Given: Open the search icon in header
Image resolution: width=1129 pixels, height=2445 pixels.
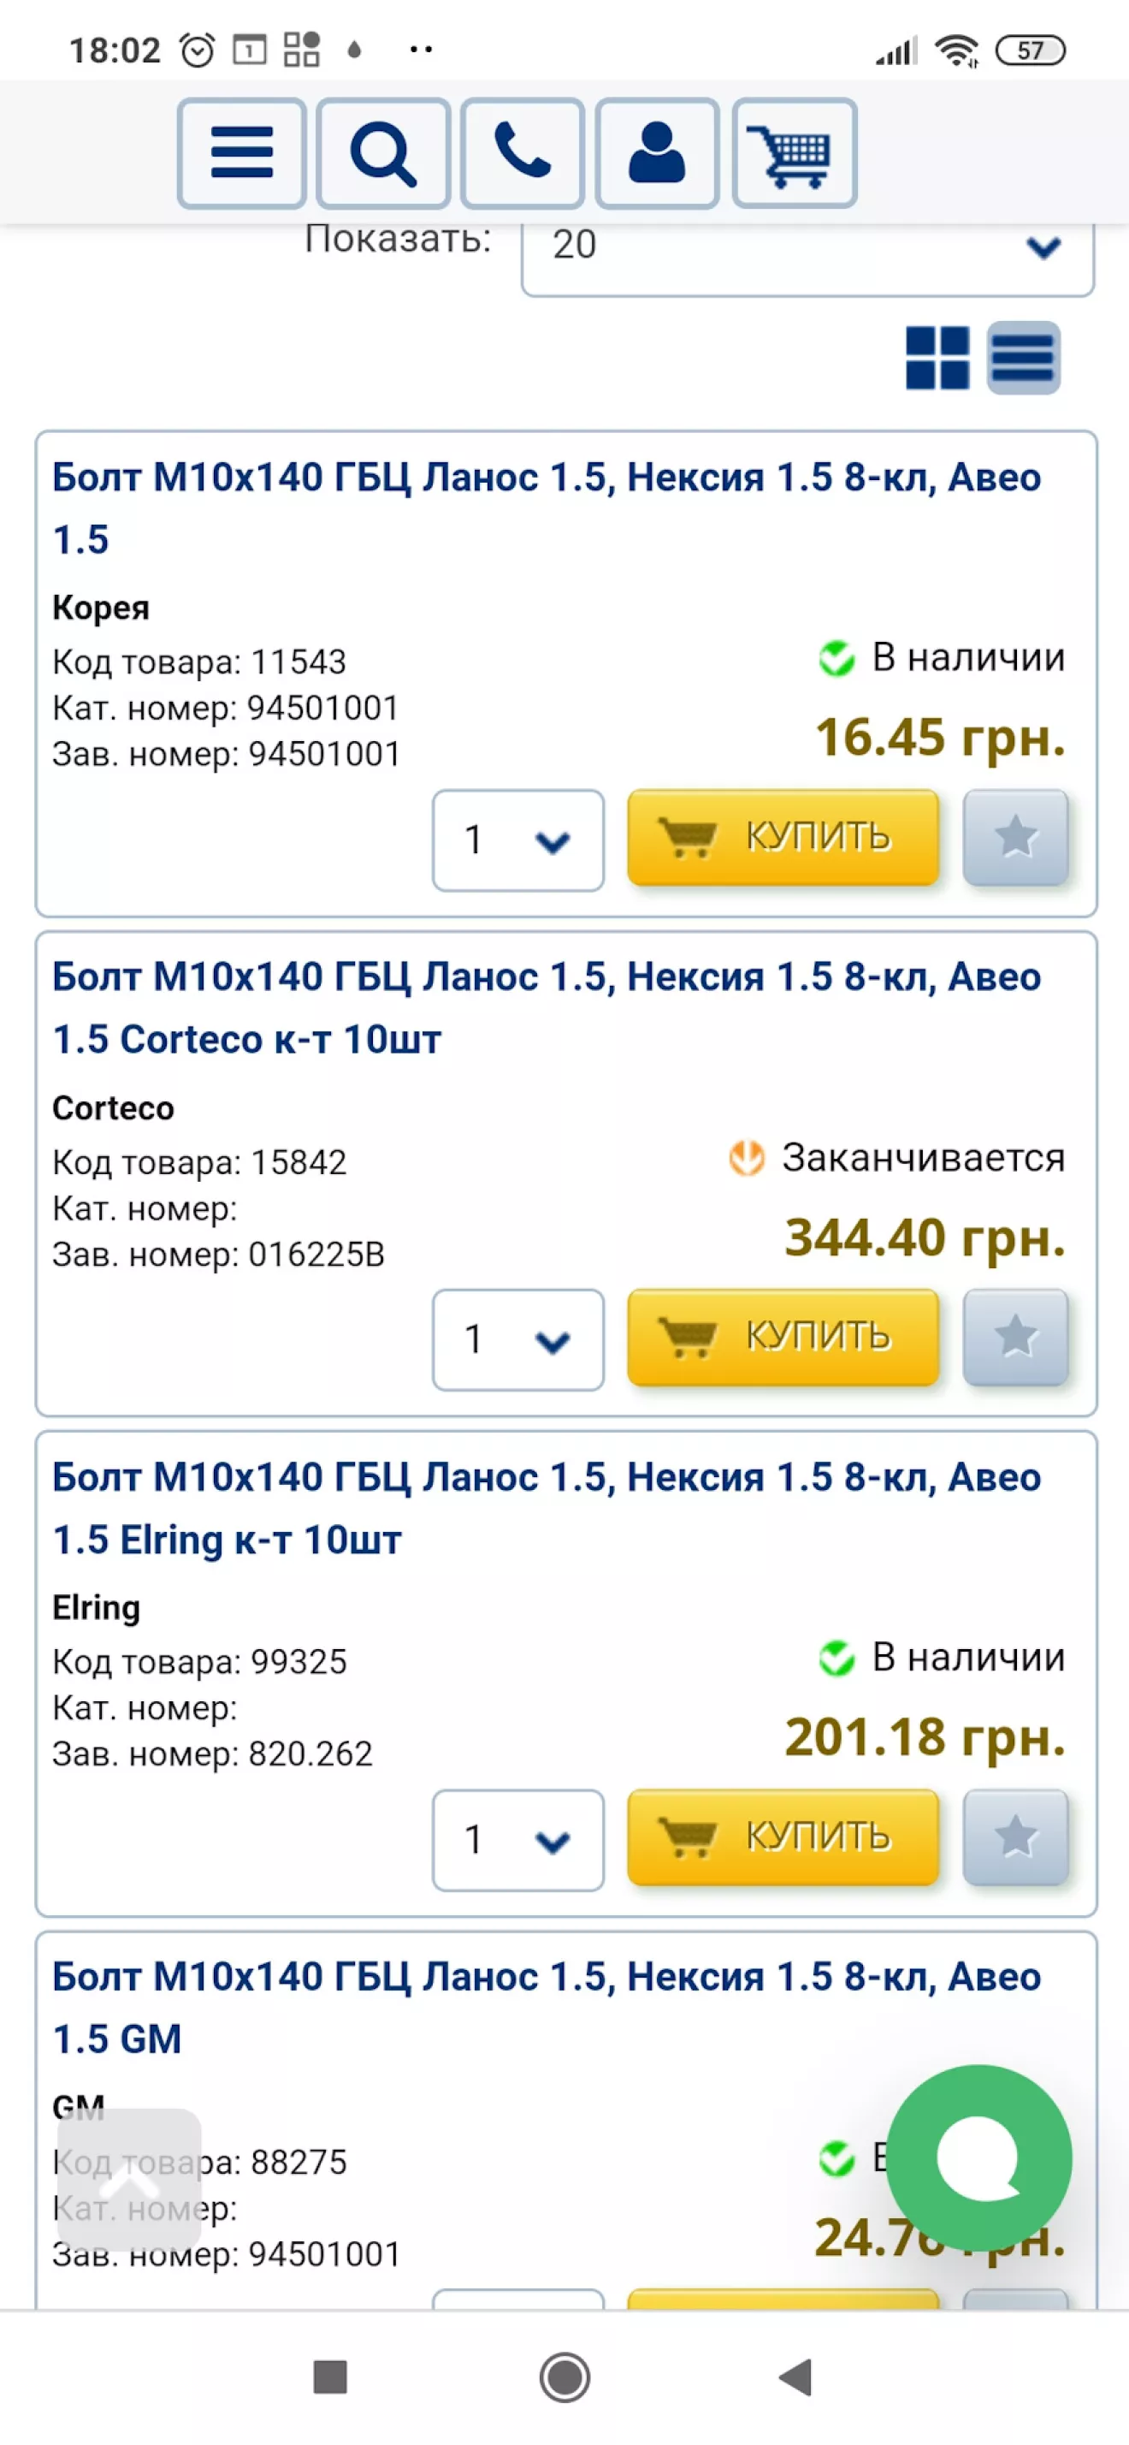Looking at the screenshot, I should pos(382,153).
